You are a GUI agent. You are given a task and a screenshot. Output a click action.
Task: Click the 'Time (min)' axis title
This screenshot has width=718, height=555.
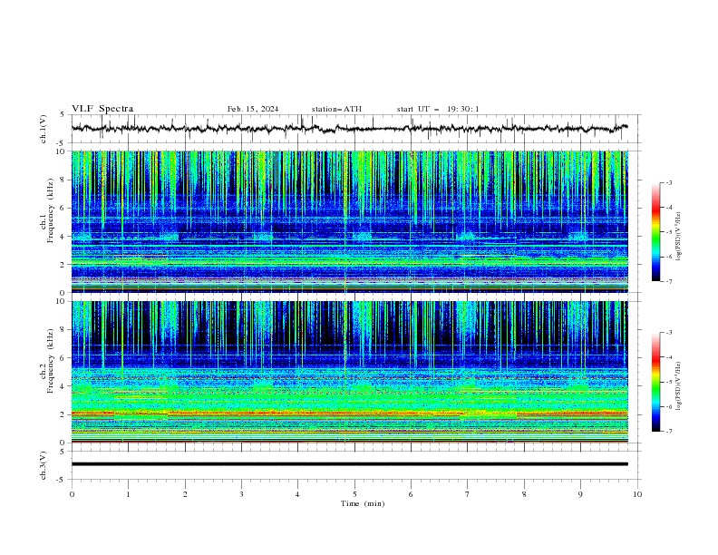363,503
